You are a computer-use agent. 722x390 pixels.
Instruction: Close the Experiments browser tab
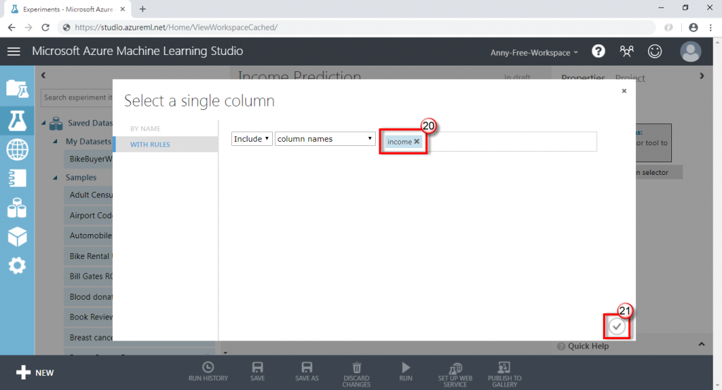pyautogui.click(x=123, y=8)
